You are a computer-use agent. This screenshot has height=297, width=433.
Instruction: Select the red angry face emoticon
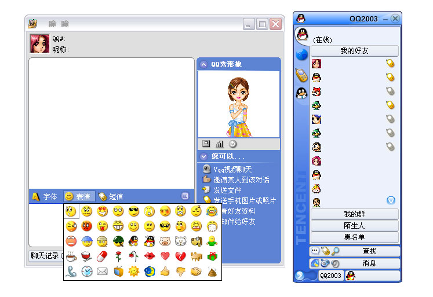click(x=87, y=226)
